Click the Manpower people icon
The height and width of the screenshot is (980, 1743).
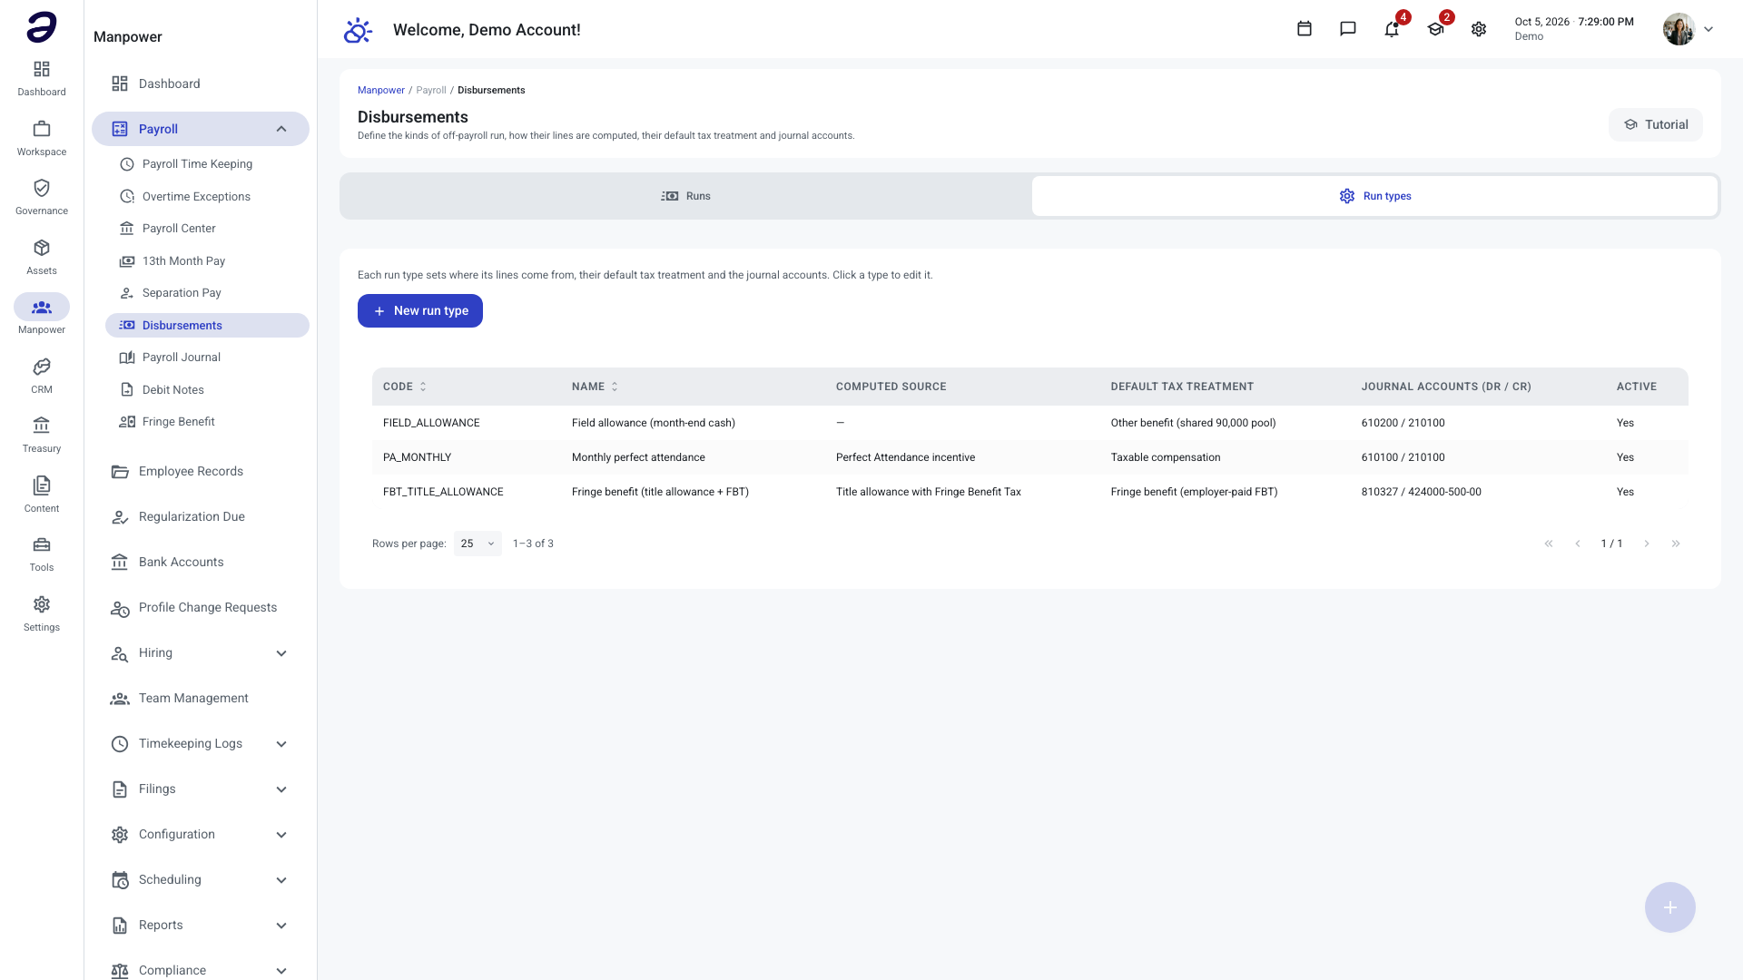(42, 307)
